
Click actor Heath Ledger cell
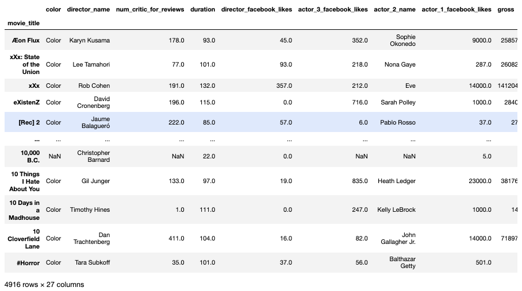[x=397, y=181]
